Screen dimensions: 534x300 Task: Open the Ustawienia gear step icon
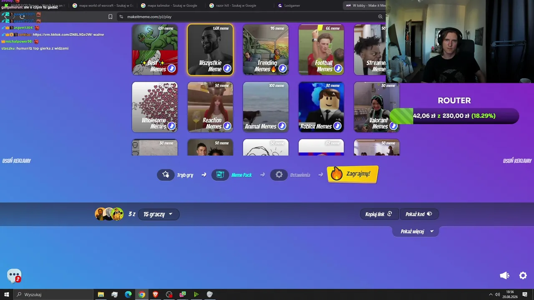click(x=279, y=175)
